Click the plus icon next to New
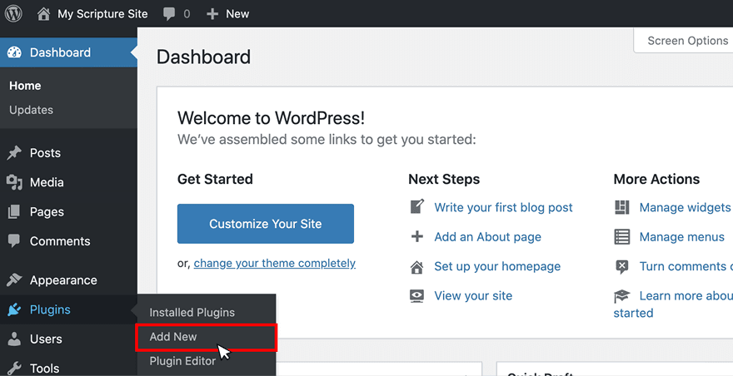Image resolution: width=733 pixels, height=376 pixels. click(x=212, y=14)
